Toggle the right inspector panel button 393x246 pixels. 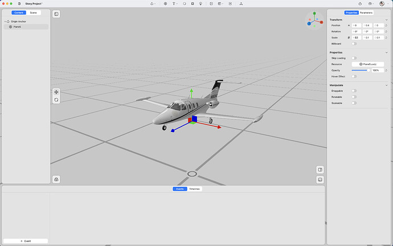(320, 169)
